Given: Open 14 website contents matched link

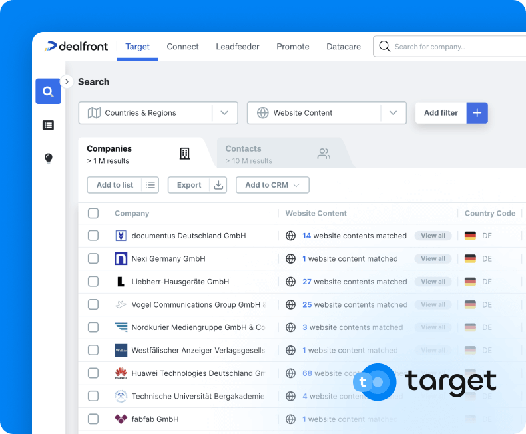Looking at the screenshot, I should [x=354, y=236].
